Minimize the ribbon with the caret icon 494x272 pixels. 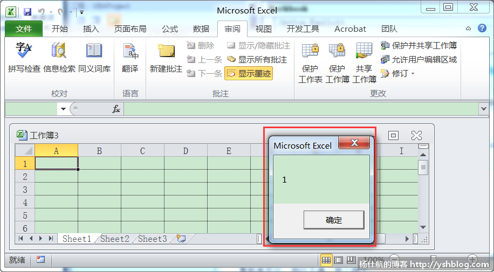pyautogui.click(x=469, y=29)
